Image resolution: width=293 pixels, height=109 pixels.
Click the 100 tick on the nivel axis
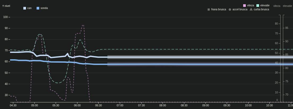click(x=5, y=17)
